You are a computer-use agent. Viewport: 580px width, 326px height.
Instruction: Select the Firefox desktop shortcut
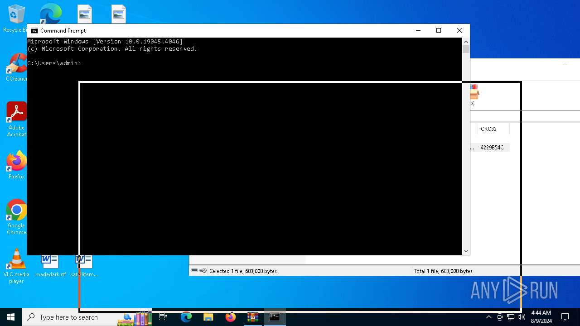17,166
